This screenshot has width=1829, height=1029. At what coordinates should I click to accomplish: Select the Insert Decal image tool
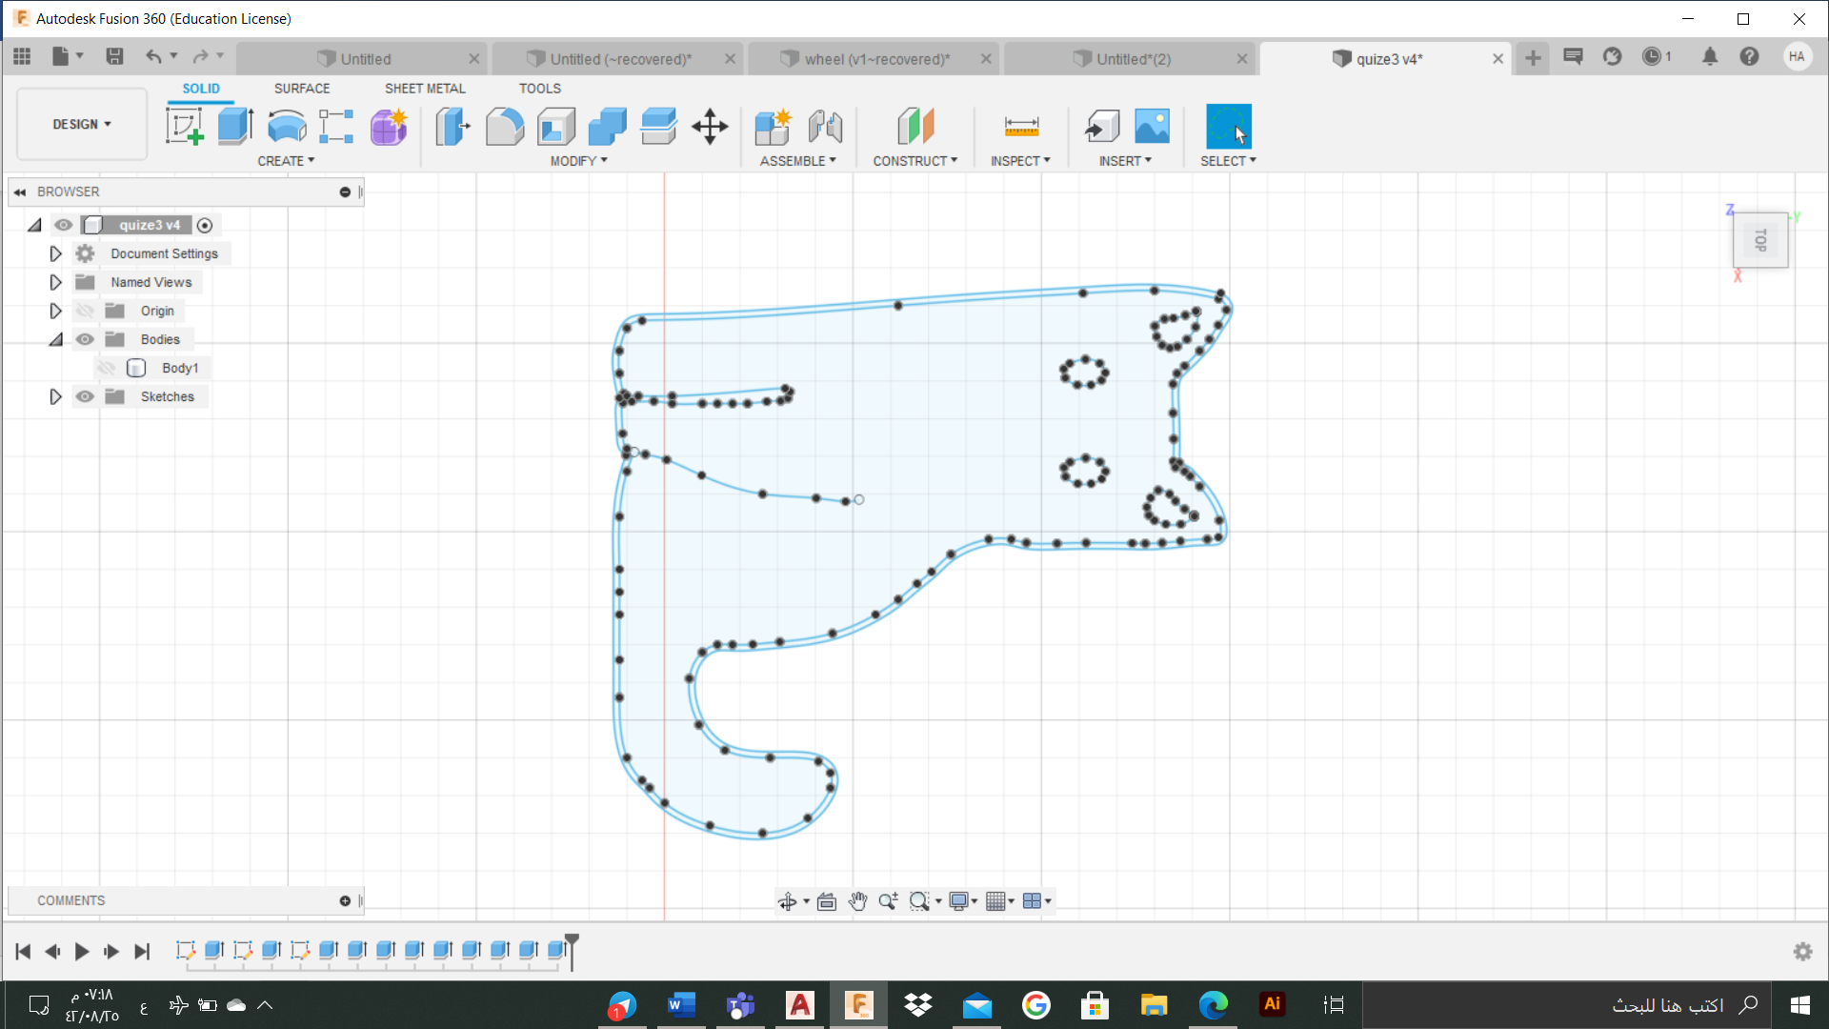1152,126
